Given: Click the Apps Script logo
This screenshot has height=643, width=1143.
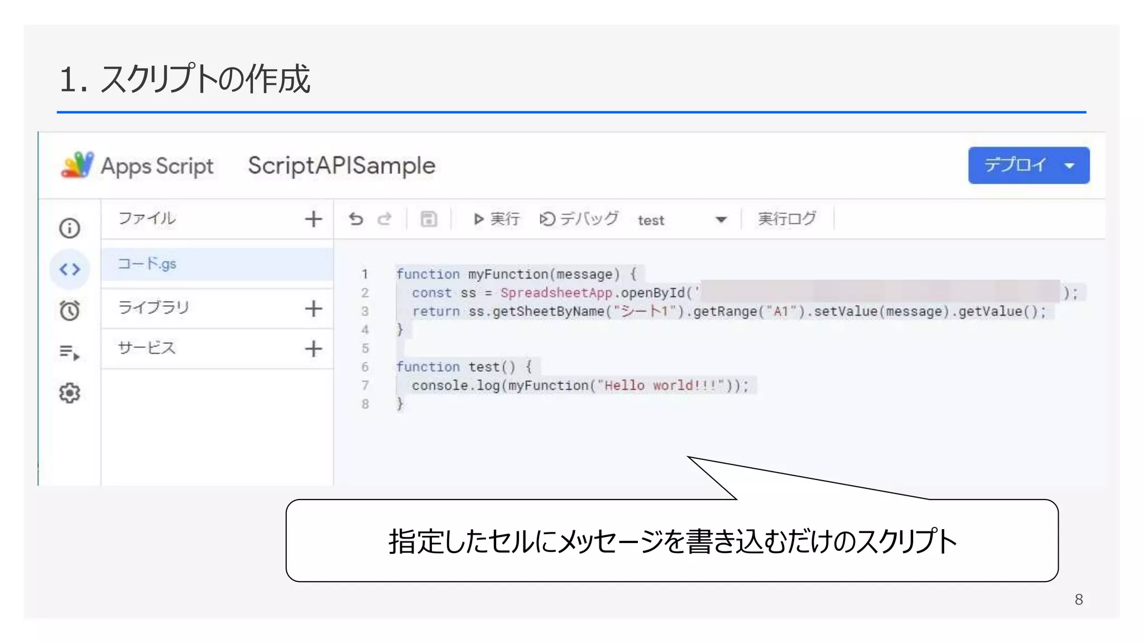Looking at the screenshot, I should click(x=78, y=165).
